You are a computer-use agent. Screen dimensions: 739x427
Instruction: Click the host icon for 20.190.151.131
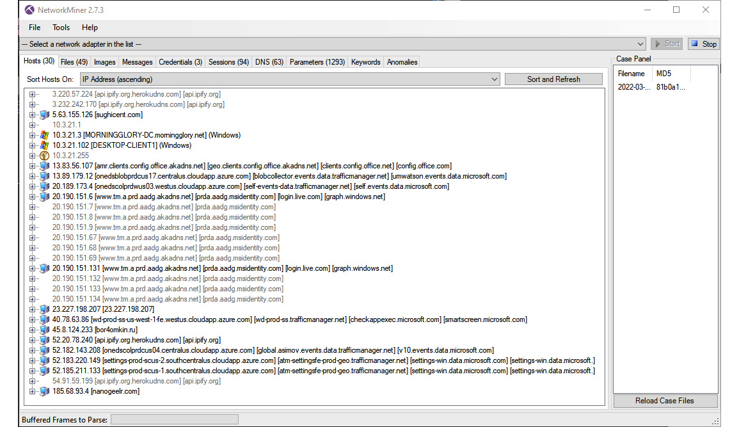tap(44, 268)
